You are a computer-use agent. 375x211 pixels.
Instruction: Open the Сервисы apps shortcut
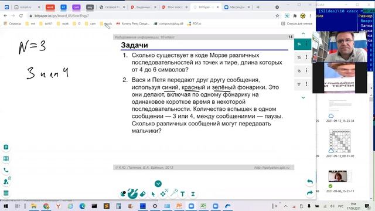click(x=12, y=23)
